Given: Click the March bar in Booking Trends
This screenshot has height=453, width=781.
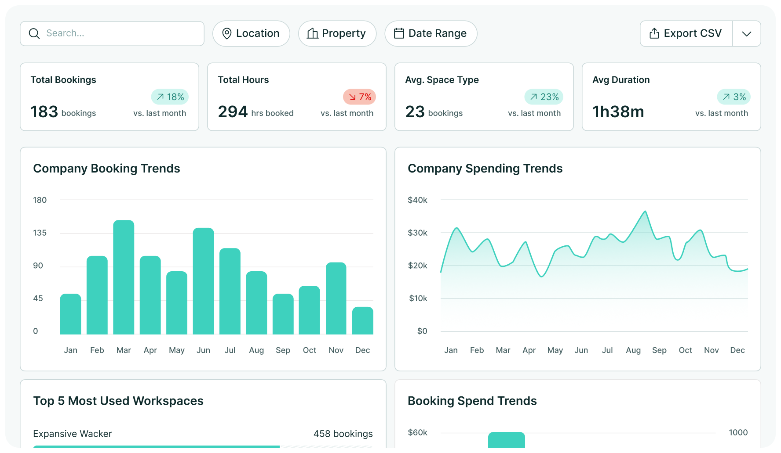Looking at the screenshot, I should 124,277.
